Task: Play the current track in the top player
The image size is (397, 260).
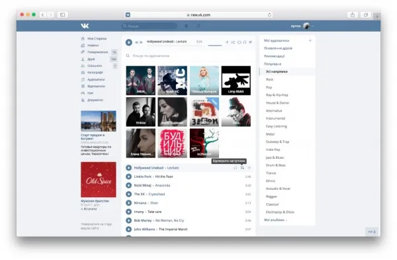Action: [x=129, y=42]
